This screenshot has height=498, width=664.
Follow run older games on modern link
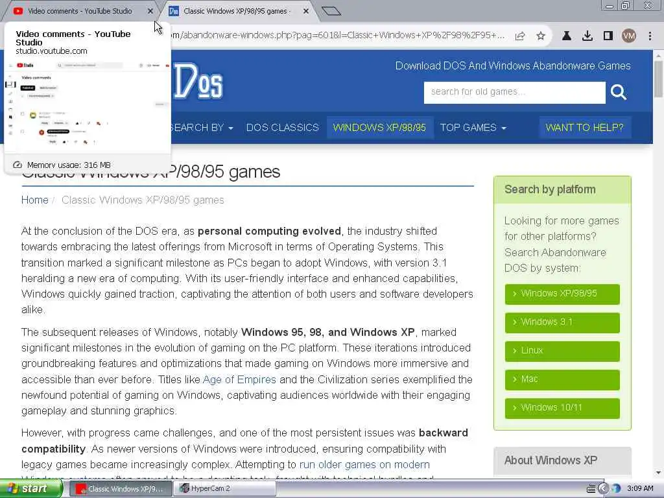click(364, 464)
